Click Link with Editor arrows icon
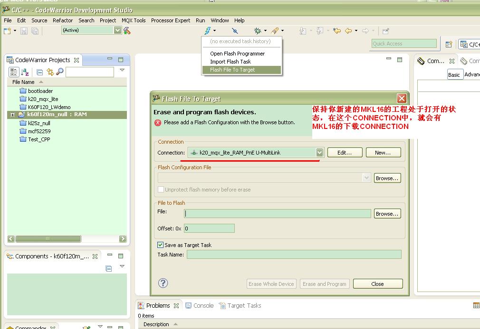This screenshot has width=480, height=329. [x=50, y=72]
